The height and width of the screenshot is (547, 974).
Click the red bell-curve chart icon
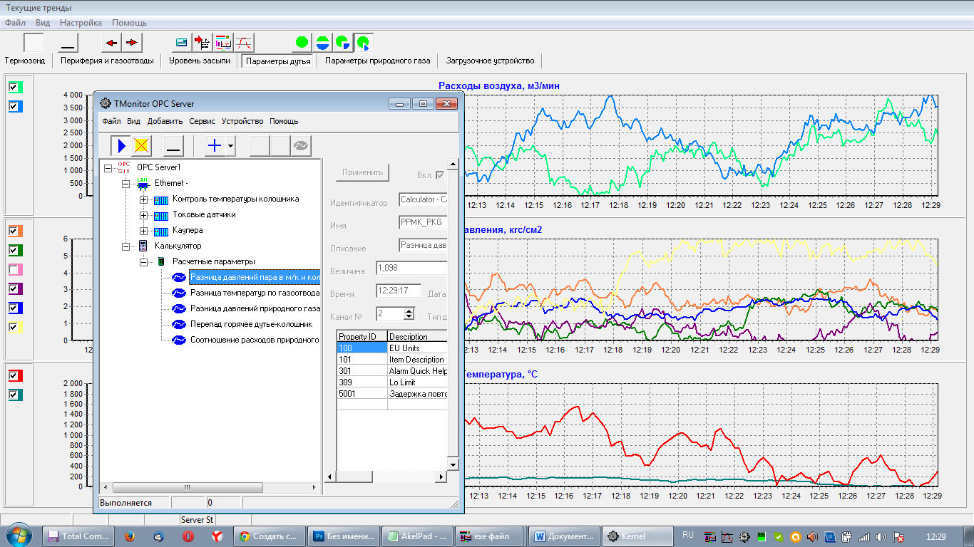(x=244, y=43)
